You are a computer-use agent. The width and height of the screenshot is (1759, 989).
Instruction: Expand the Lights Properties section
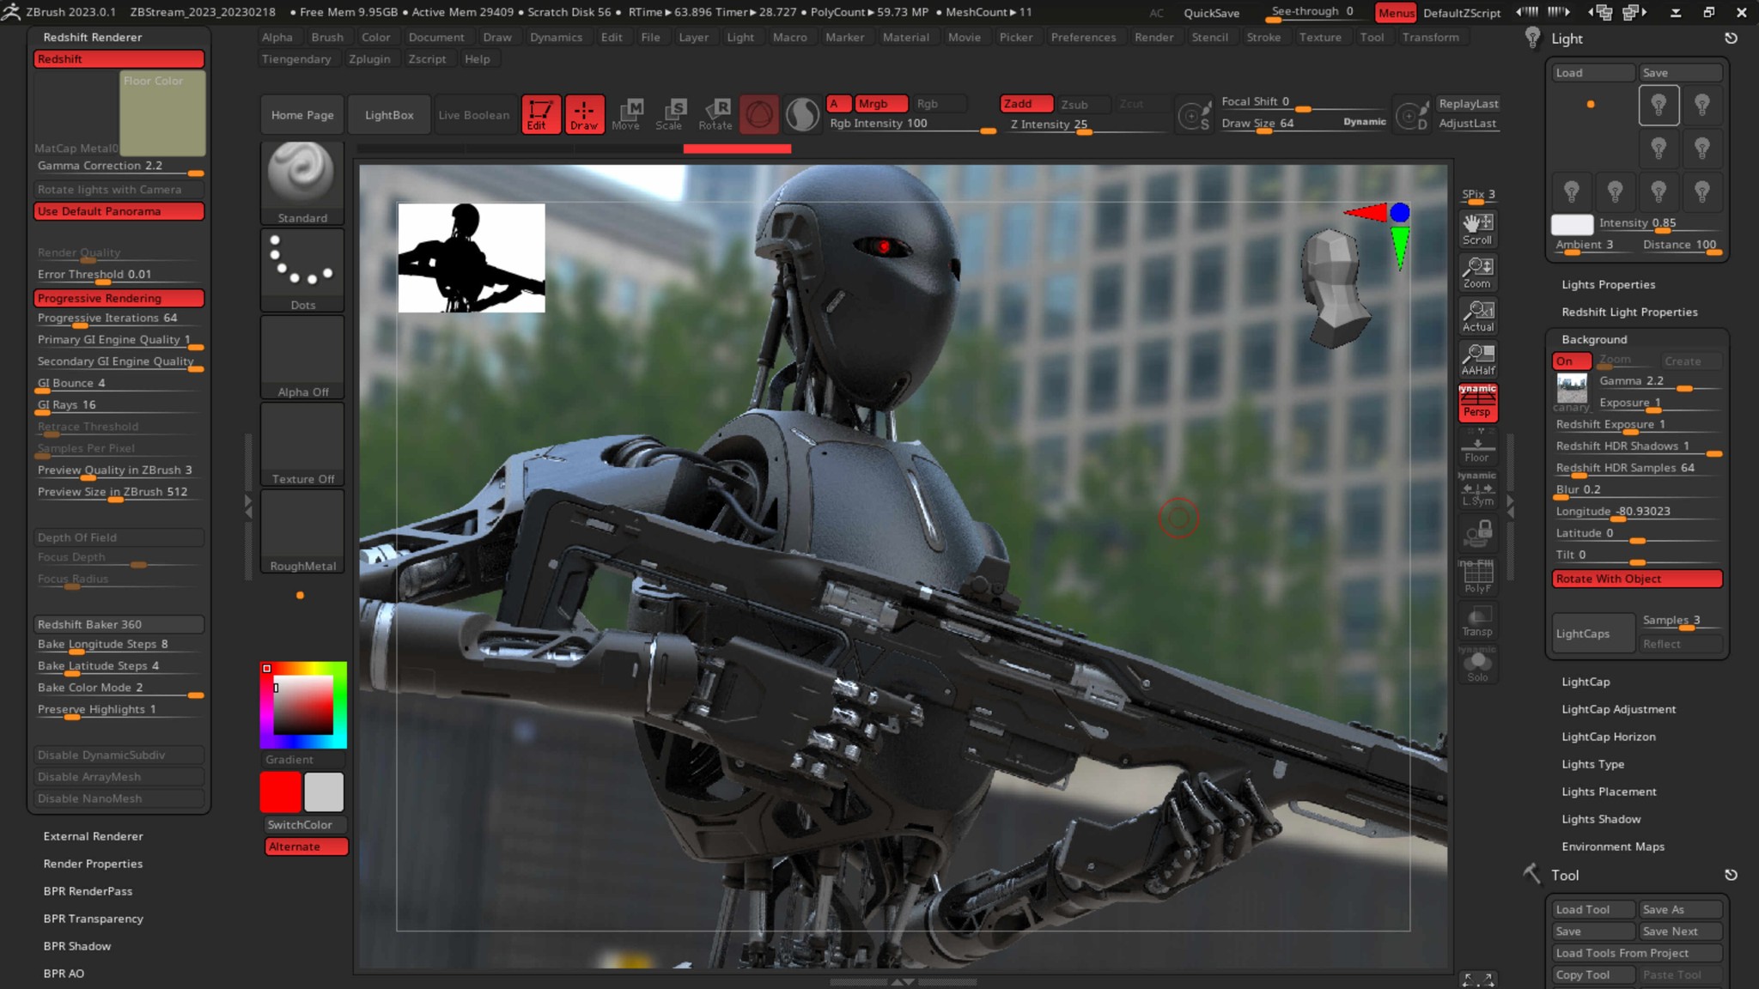[1608, 284]
